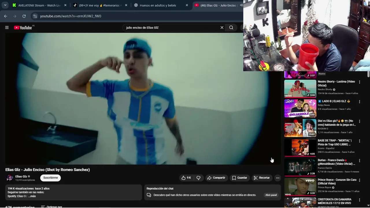Open options menu for BASE DE TRAP MORTAL
Image resolution: width=370 pixels, height=208 pixels.
360,141
